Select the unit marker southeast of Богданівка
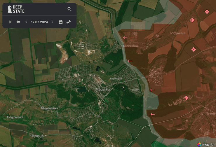 pyautogui.click(x=193, y=50)
